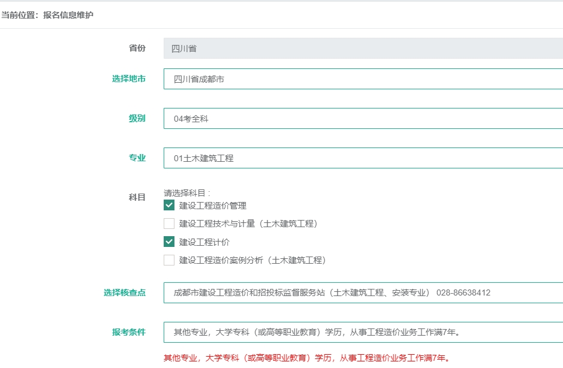This screenshot has height=368, width=563.
Task: Uncheck the 建设工程造价管理 checkbox
Action: pyautogui.click(x=169, y=206)
